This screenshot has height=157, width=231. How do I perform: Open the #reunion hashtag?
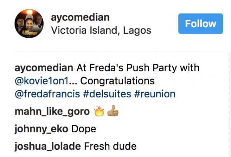tap(153, 94)
